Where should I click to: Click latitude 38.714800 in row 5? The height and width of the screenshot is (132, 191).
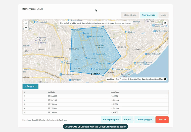(x=52, y=112)
